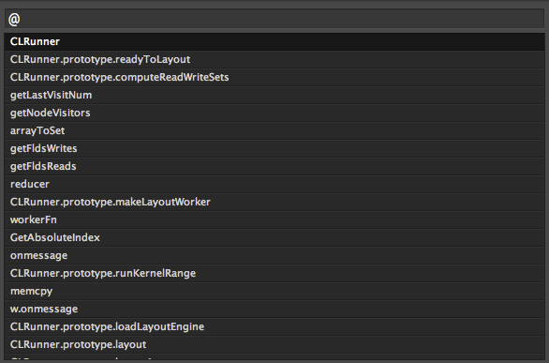Pick getFldsReads in symbol list
Viewport: 549px width, 363px height.
(x=274, y=167)
